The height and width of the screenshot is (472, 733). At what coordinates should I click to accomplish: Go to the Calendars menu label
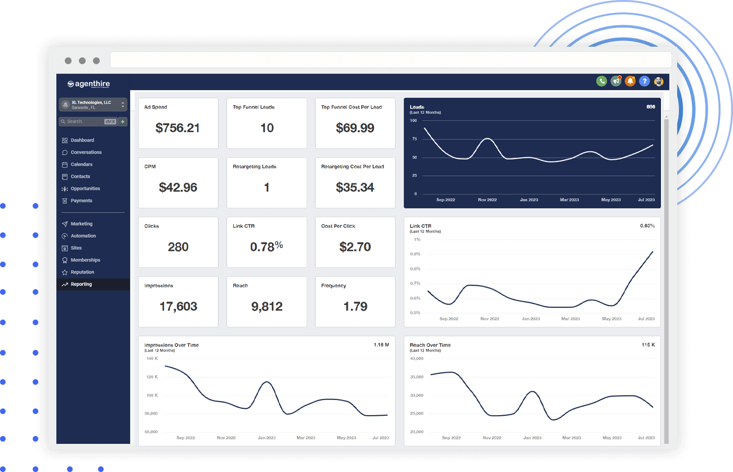point(82,164)
